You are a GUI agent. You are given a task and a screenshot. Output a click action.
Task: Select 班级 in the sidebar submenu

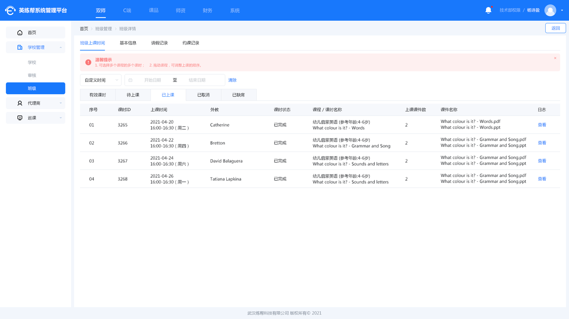35,88
